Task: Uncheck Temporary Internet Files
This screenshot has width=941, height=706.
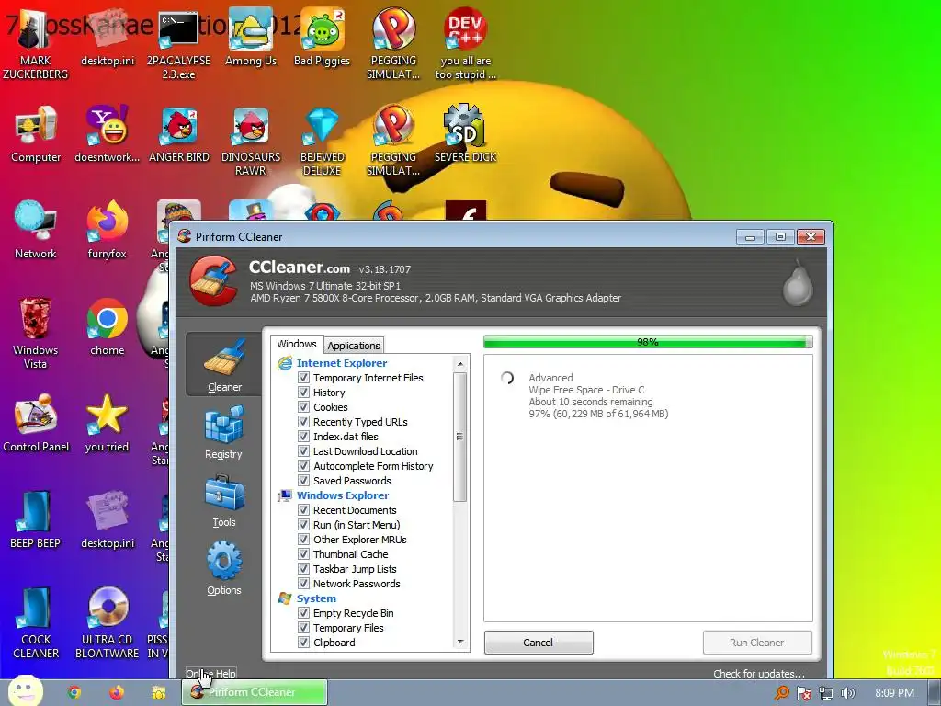Action: pyautogui.click(x=303, y=378)
